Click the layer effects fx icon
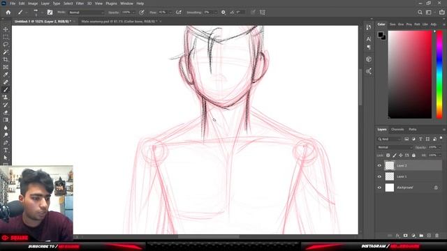Image resolution: width=447 pixels, height=251 pixels. pos(397,236)
